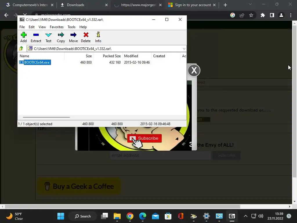The width and height of the screenshot is (297, 223).
Task: Open Microsoft Store from taskbar
Action: pyautogui.click(x=168, y=216)
